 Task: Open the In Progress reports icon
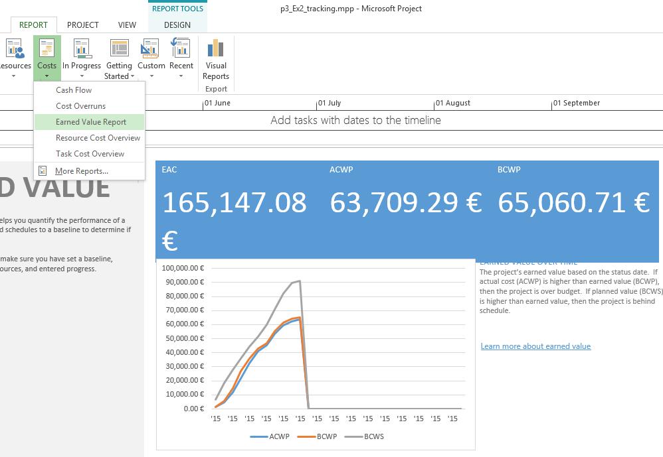pyautogui.click(x=82, y=48)
